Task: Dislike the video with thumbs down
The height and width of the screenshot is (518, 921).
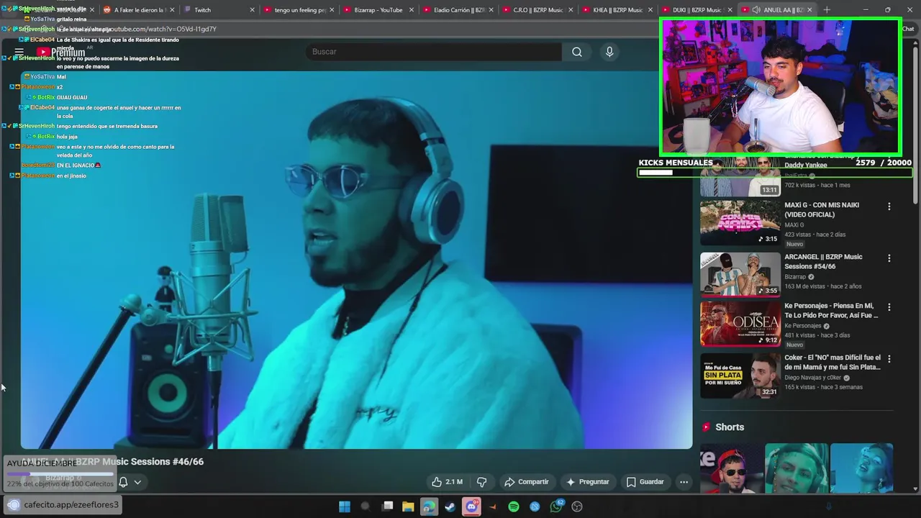Action: (x=482, y=482)
